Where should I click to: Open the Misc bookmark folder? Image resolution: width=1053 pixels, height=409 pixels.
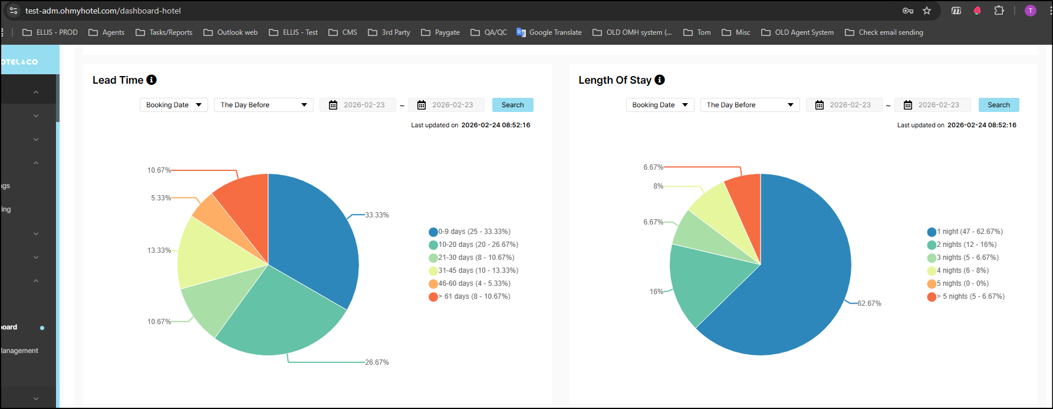coord(736,32)
